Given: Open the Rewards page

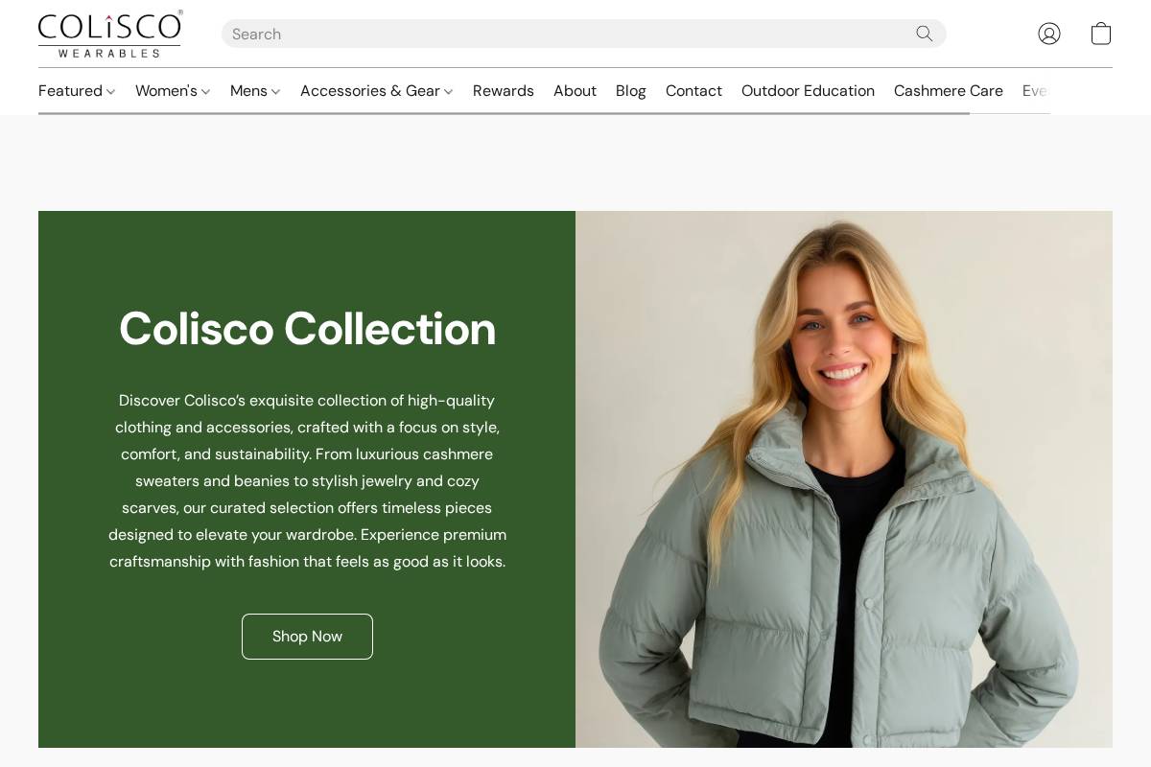Looking at the screenshot, I should (x=504, y=91).
